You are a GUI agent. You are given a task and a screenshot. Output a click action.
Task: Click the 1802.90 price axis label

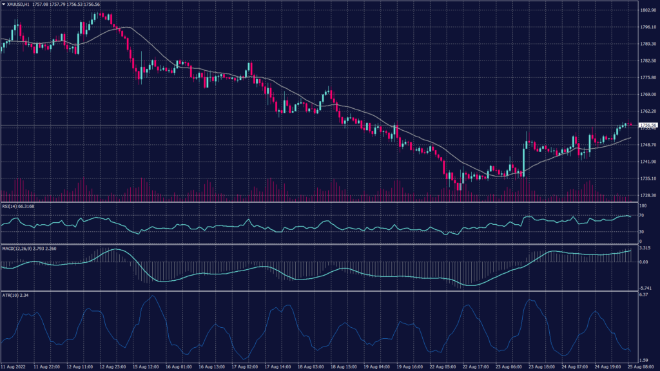[646, 10]
